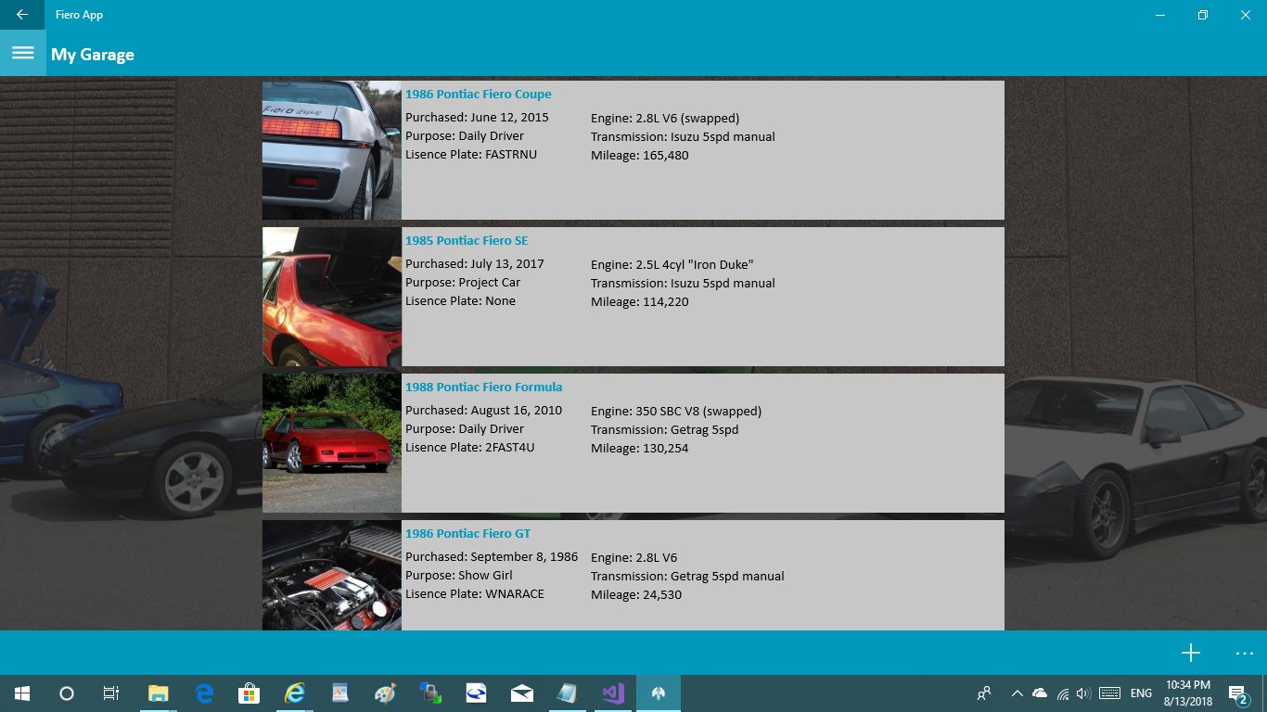1267x712 pixels.
Task: Launch Microsoft Edge from the taskbar
Action: click(x=204, y=693)
